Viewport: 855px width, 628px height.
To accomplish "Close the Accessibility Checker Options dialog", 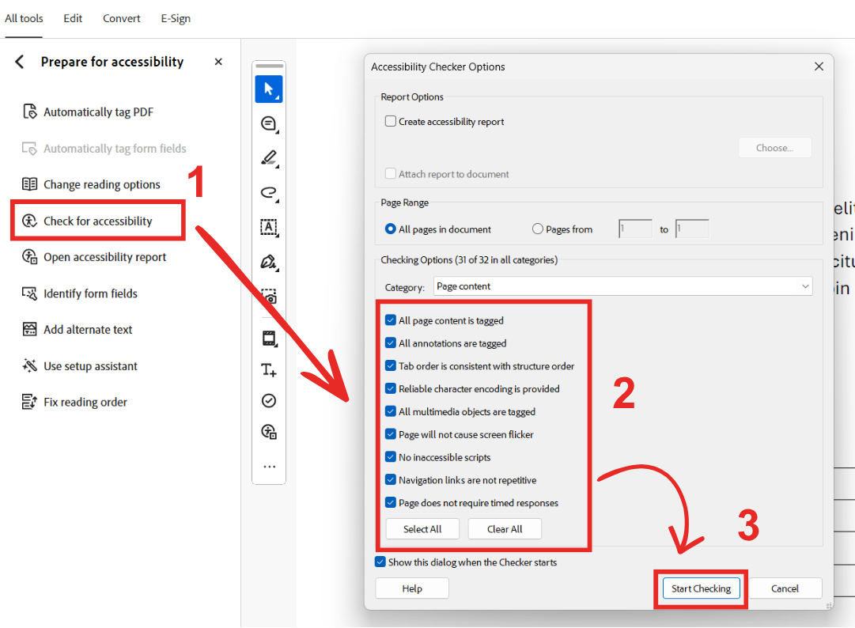I will pyautogui.click(x=819, y=66).
